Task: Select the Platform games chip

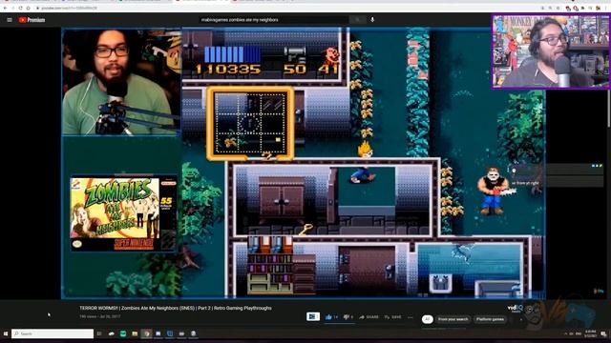Action: pyautogui.click(x=490, y=319)
